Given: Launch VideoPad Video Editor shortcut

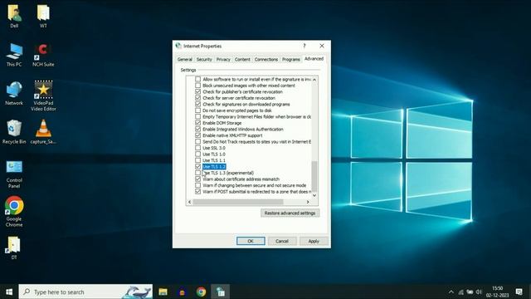Looking at the screenshot, I should tap(43, 96).
